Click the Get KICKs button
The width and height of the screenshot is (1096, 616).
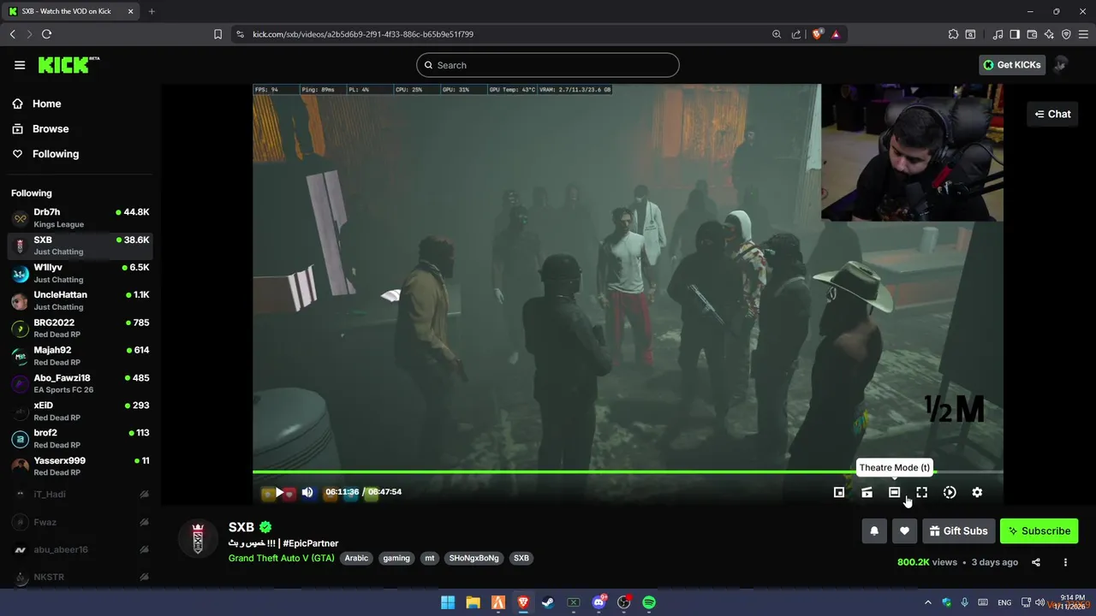[1012, 65]
